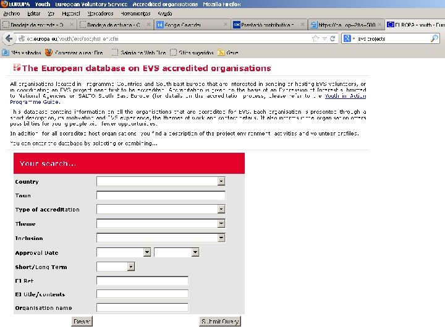Open the bookmark folder after Sitios sugeridos

pyautogui.click(x=228, y=53)
